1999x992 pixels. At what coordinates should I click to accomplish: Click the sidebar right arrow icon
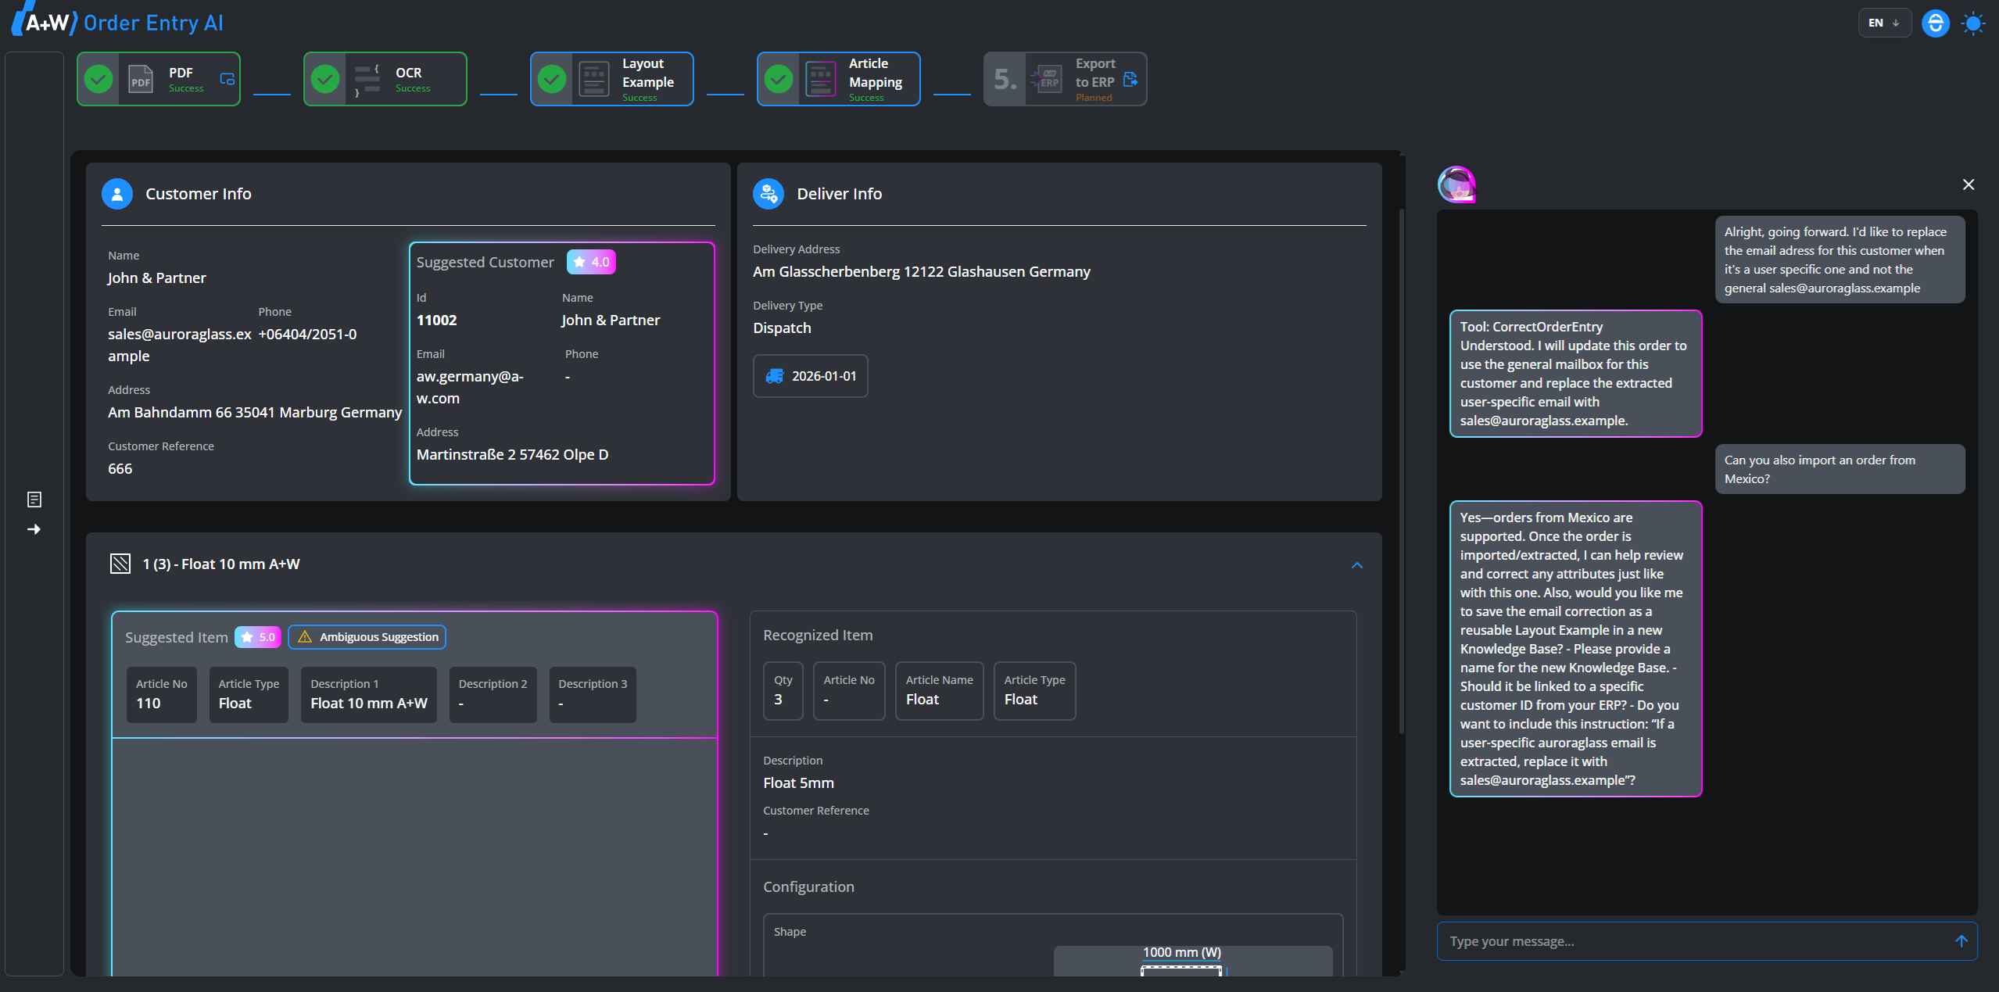tap(34, 529)
